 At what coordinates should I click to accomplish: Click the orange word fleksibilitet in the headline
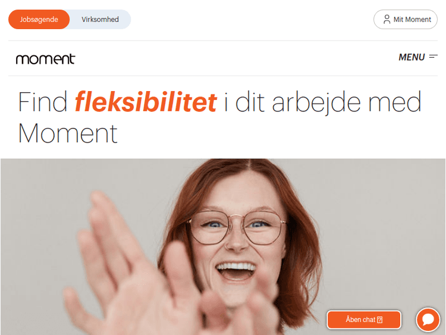coord(146,102)
